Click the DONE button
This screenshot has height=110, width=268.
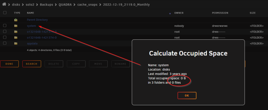[x=9, y=64]
